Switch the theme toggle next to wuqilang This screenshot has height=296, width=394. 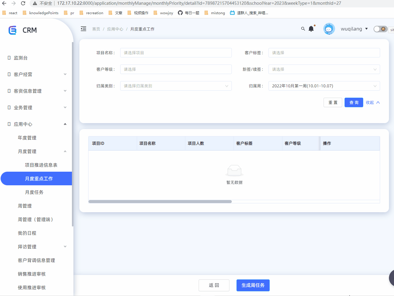pyautogui.click(x=380, y=29)
